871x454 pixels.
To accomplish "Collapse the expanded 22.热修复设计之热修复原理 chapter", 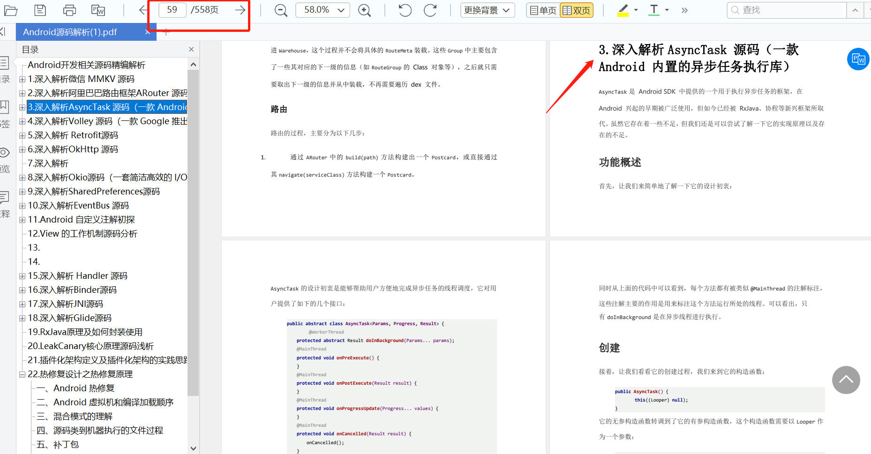I will 22,374.
